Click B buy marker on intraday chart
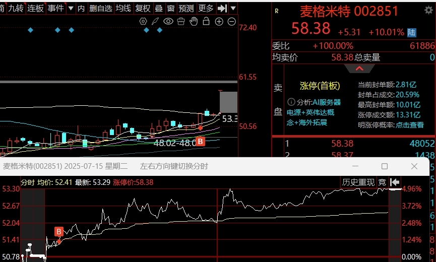 (x=59, y=231)
